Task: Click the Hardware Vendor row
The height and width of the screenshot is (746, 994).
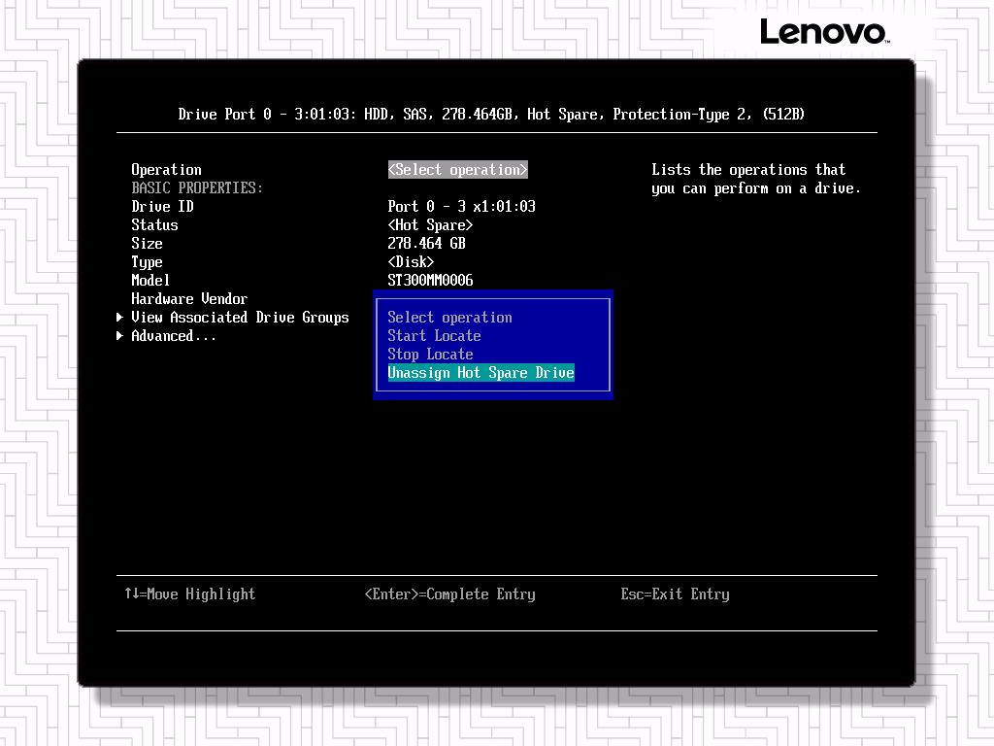Action: 189,299
